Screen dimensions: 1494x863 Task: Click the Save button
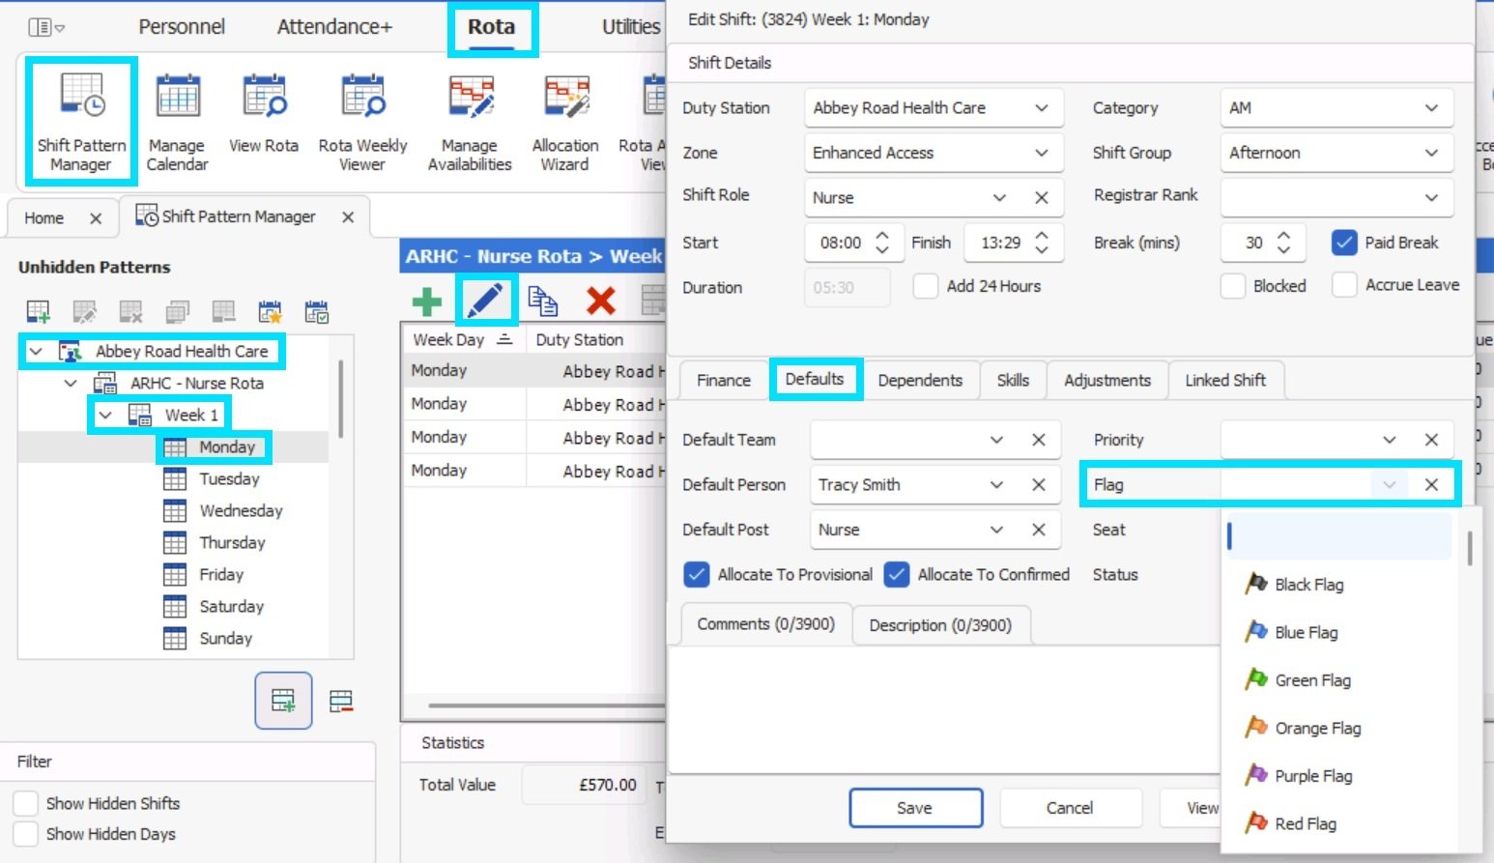click(915, 808)
